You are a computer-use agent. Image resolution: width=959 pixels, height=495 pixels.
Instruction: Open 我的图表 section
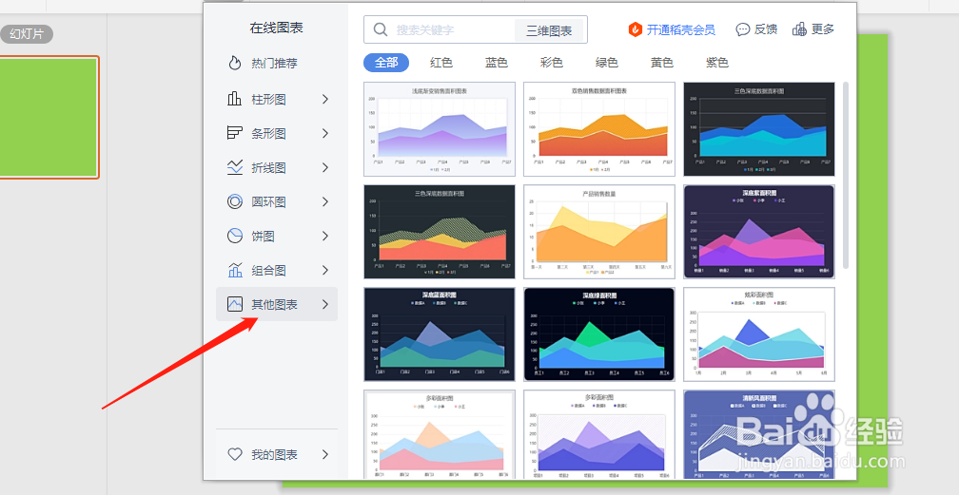coord(277,454)
